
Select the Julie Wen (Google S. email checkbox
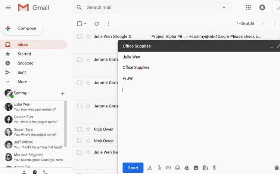79,37
